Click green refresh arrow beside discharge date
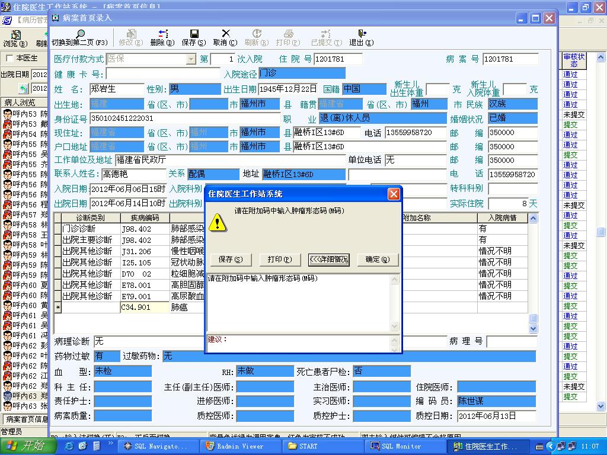Viewport: 607px width, 455px height. pos(24,89)
